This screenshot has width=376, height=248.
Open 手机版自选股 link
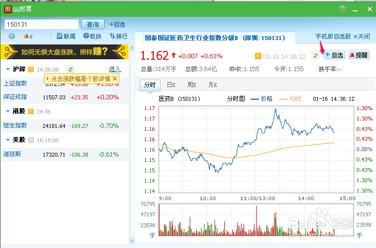coord(333,37)
